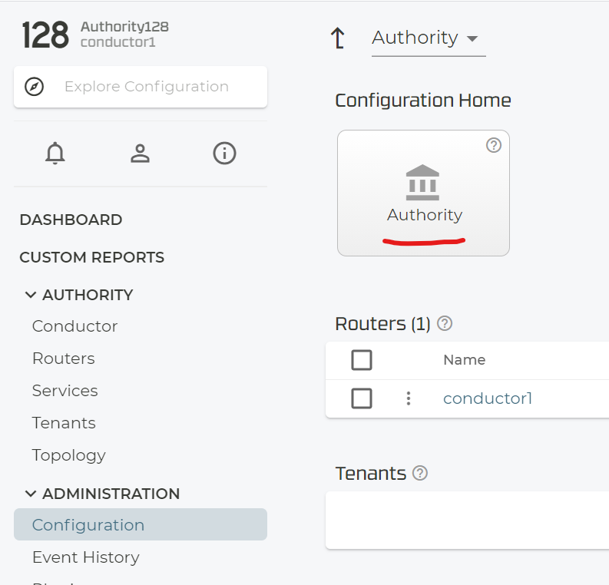The width and height of the screenshot is (609, 585).
Task: Click the Explore Configuration search field
Action: point(146,87)
